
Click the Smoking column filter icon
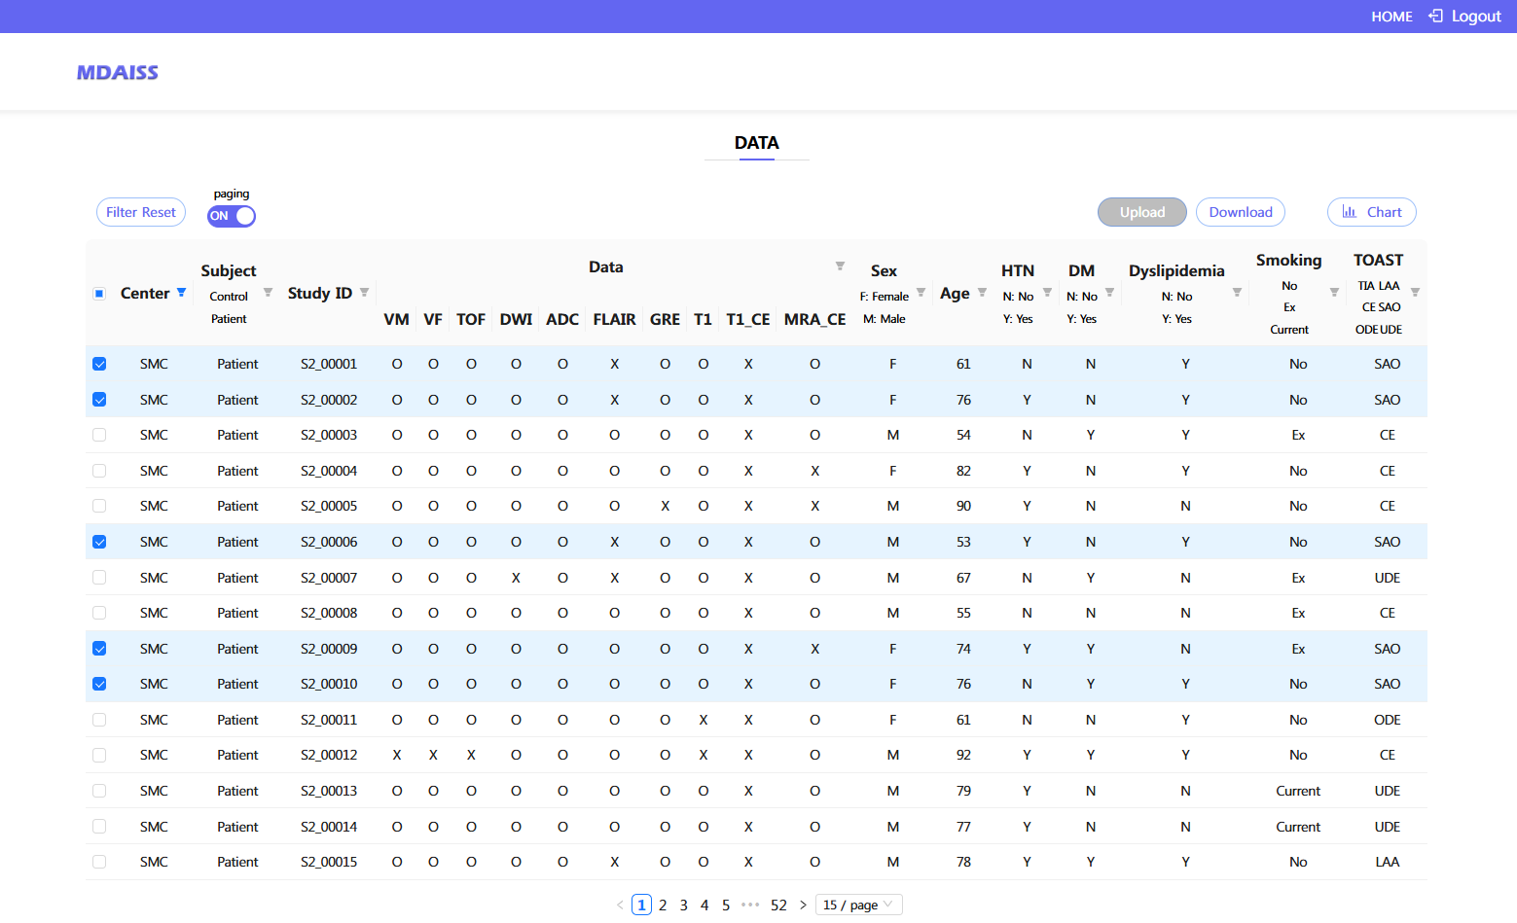tap(1334, 293)
